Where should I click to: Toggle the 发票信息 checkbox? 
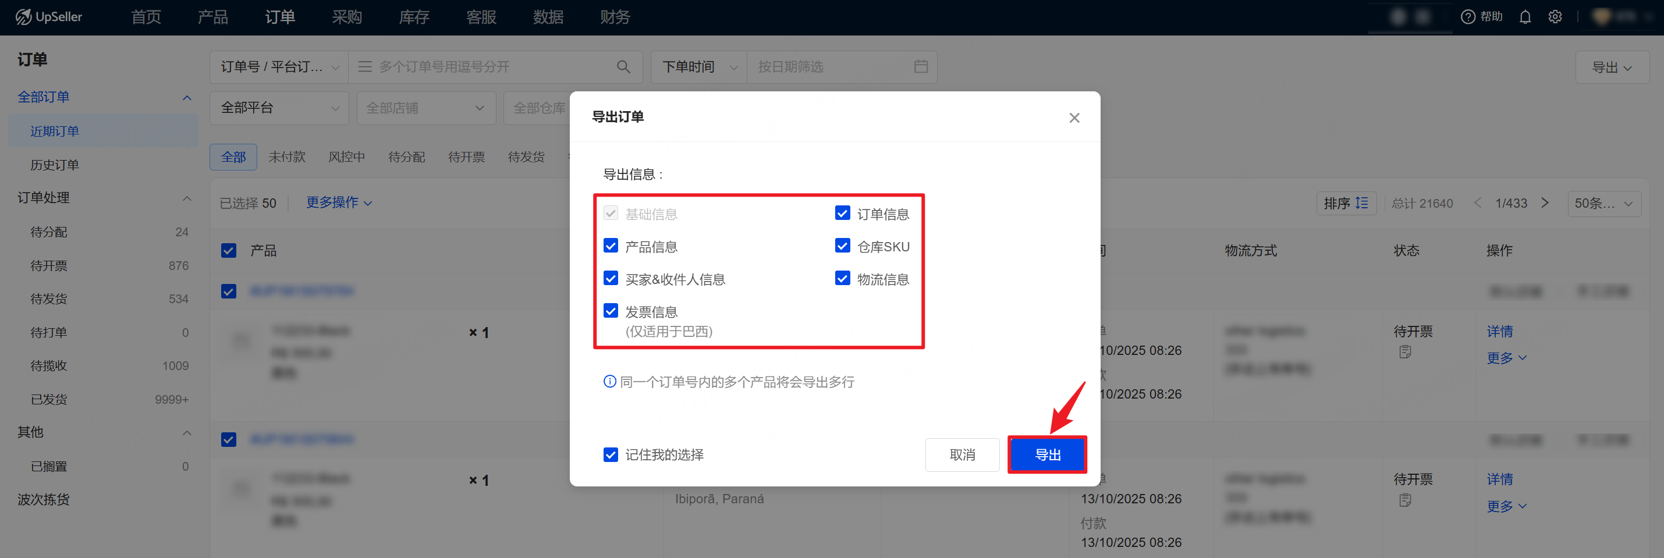pos(611,311)
